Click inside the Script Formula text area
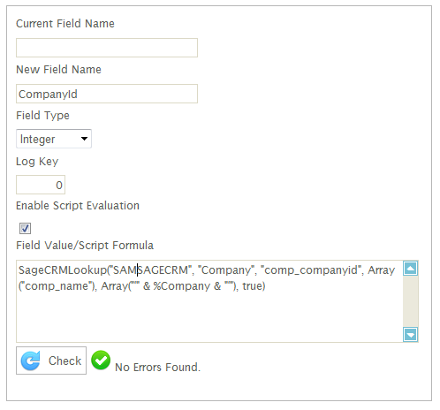 point(209,301)
